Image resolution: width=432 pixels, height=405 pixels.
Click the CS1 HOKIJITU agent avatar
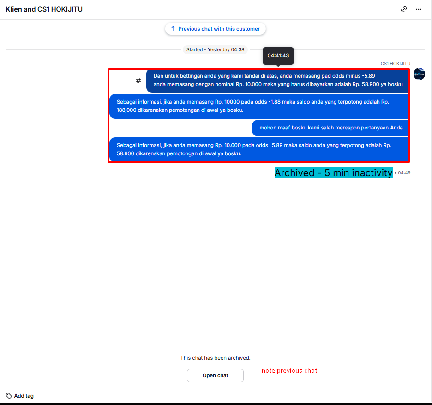[419, 74]
